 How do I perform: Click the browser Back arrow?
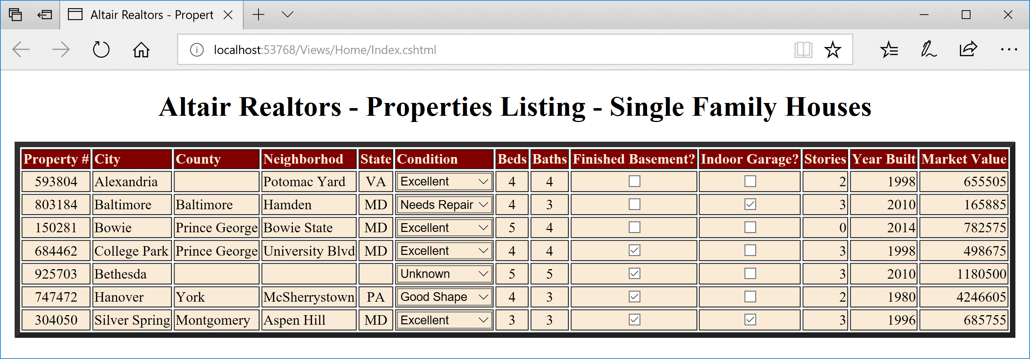21,50
